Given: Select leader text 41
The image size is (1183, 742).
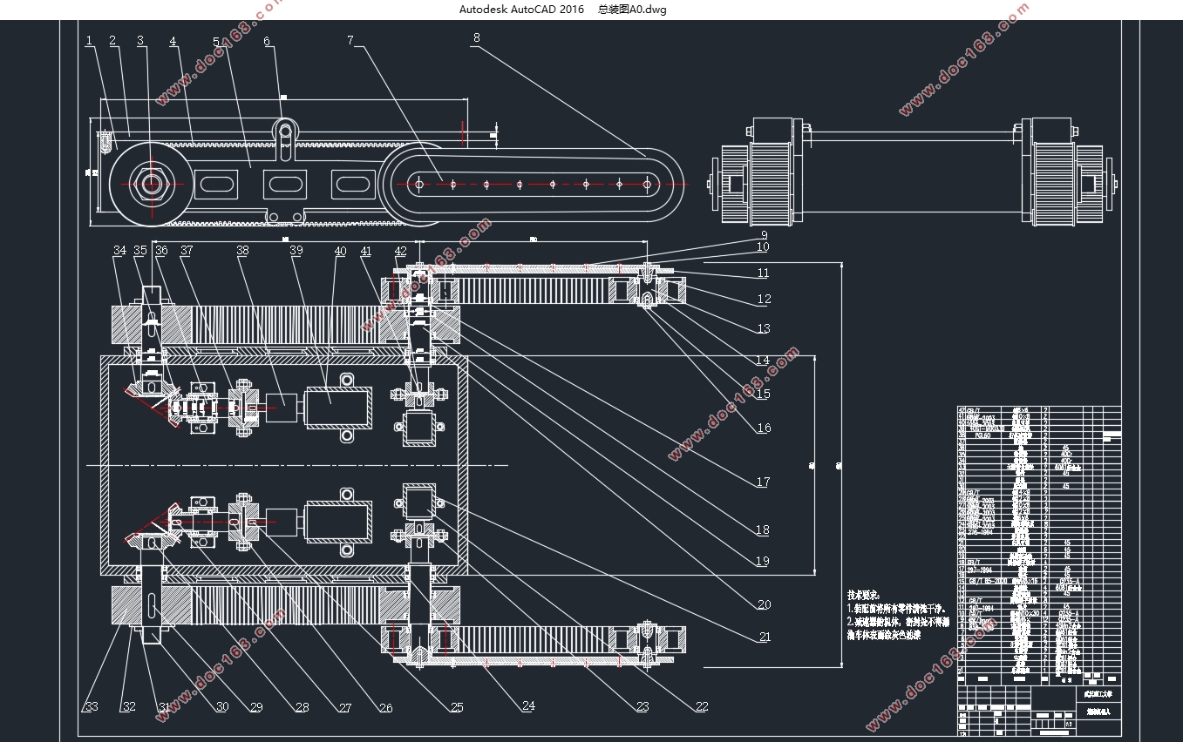Looking at the screenshot, I should tap(366, 251).
